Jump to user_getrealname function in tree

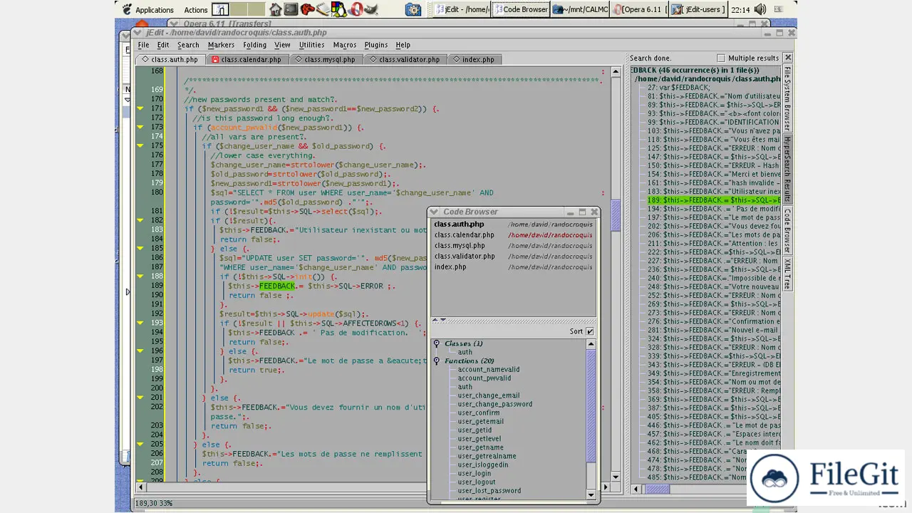(487, 456)
